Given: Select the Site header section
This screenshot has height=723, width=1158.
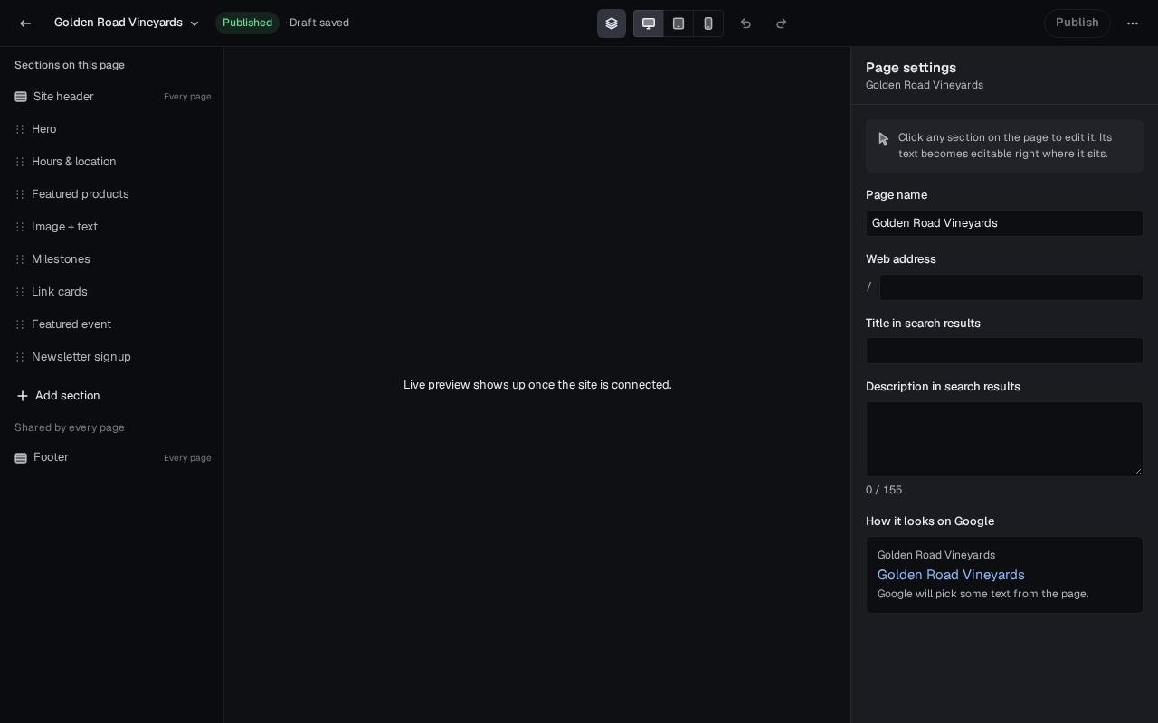Looking at the screenshot, I should pos(112,97).
